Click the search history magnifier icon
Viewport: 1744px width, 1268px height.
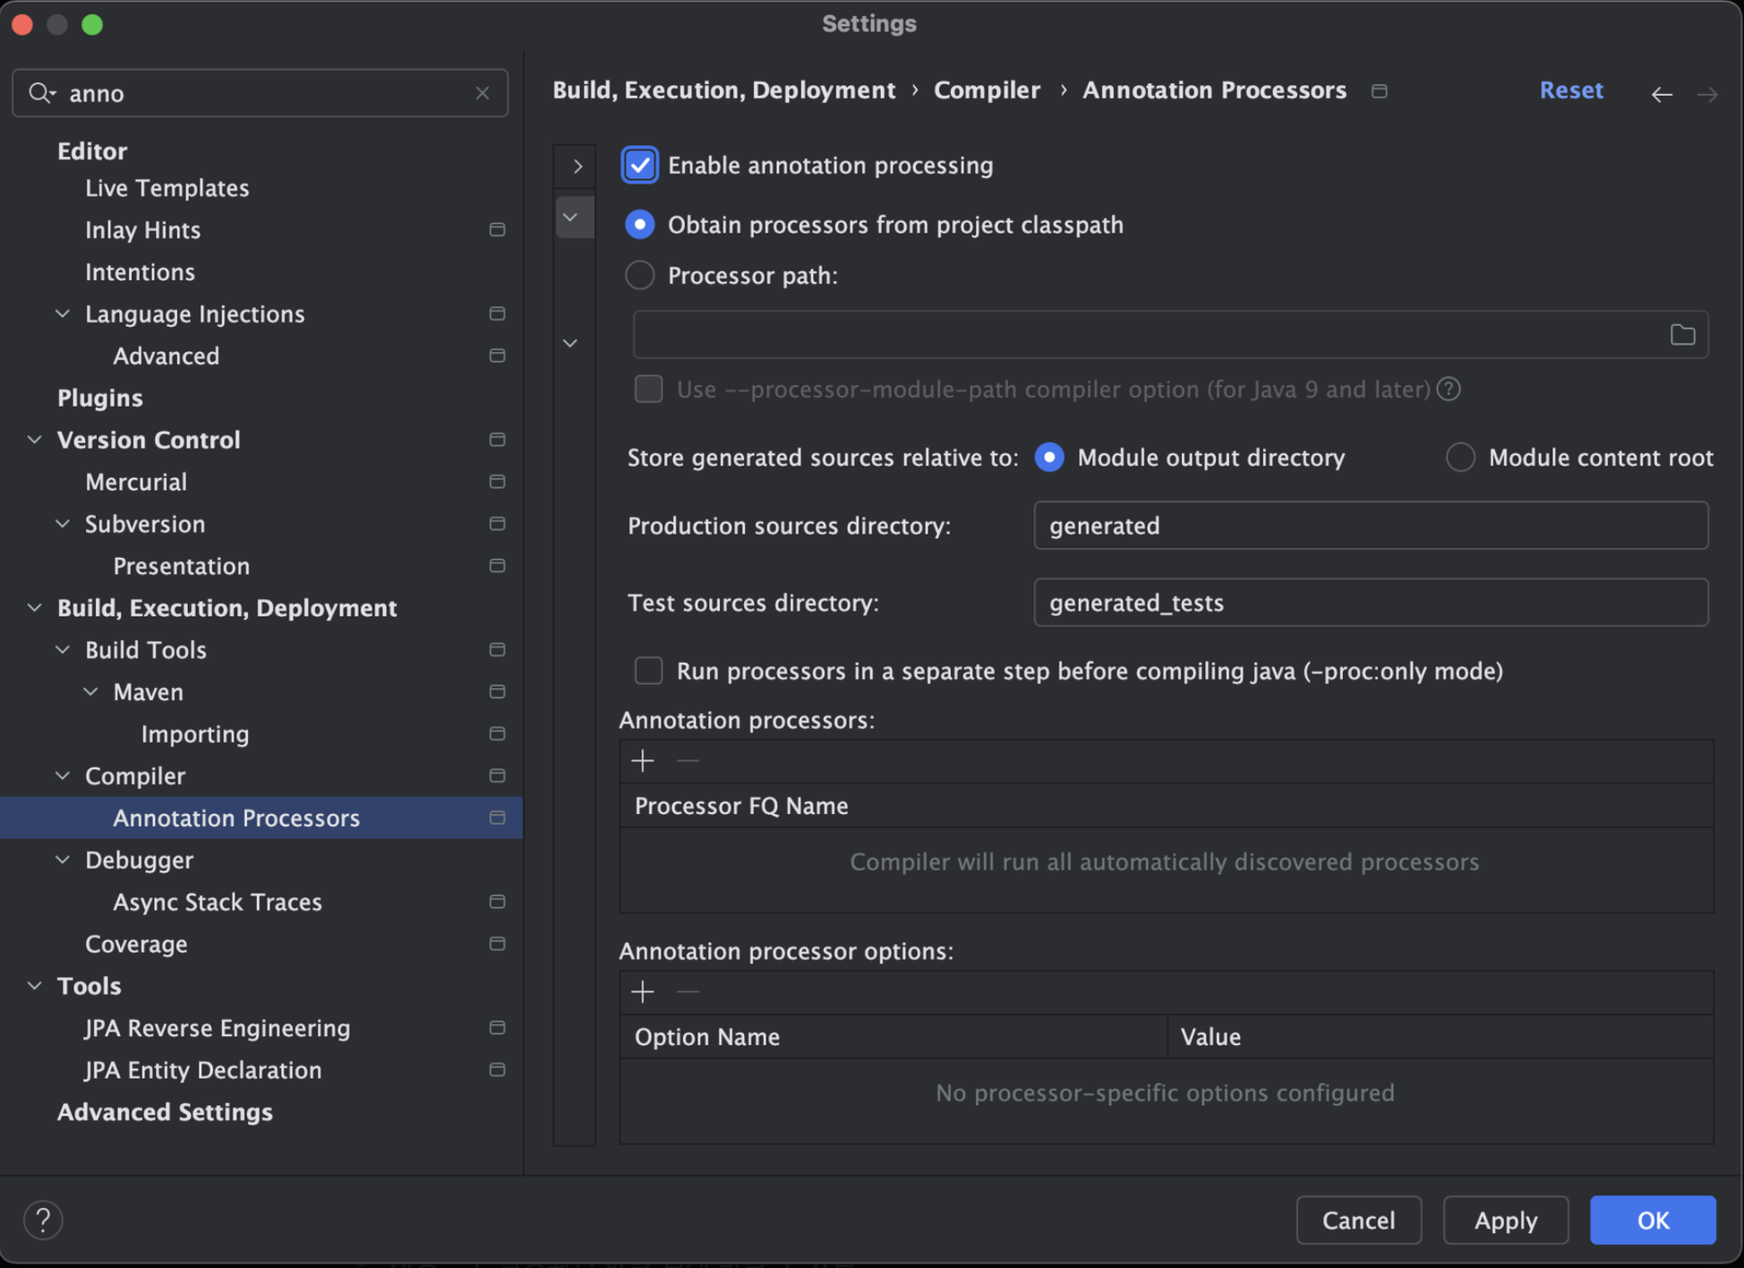[x=41, y=93]
